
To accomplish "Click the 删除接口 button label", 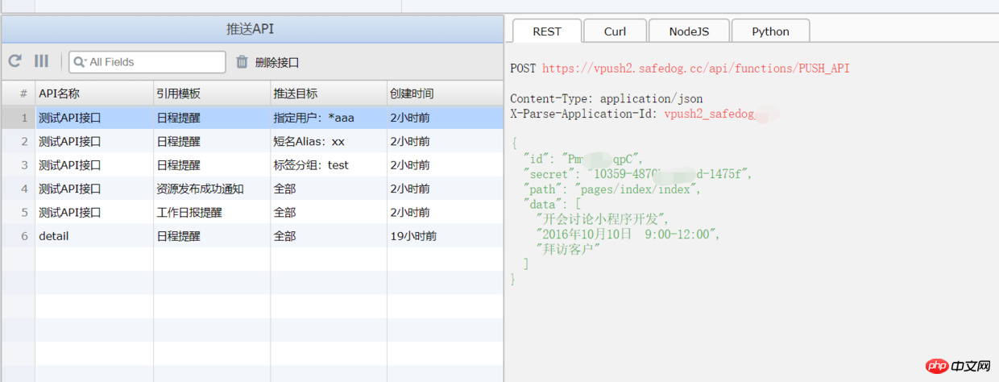I will coord(277,62).
